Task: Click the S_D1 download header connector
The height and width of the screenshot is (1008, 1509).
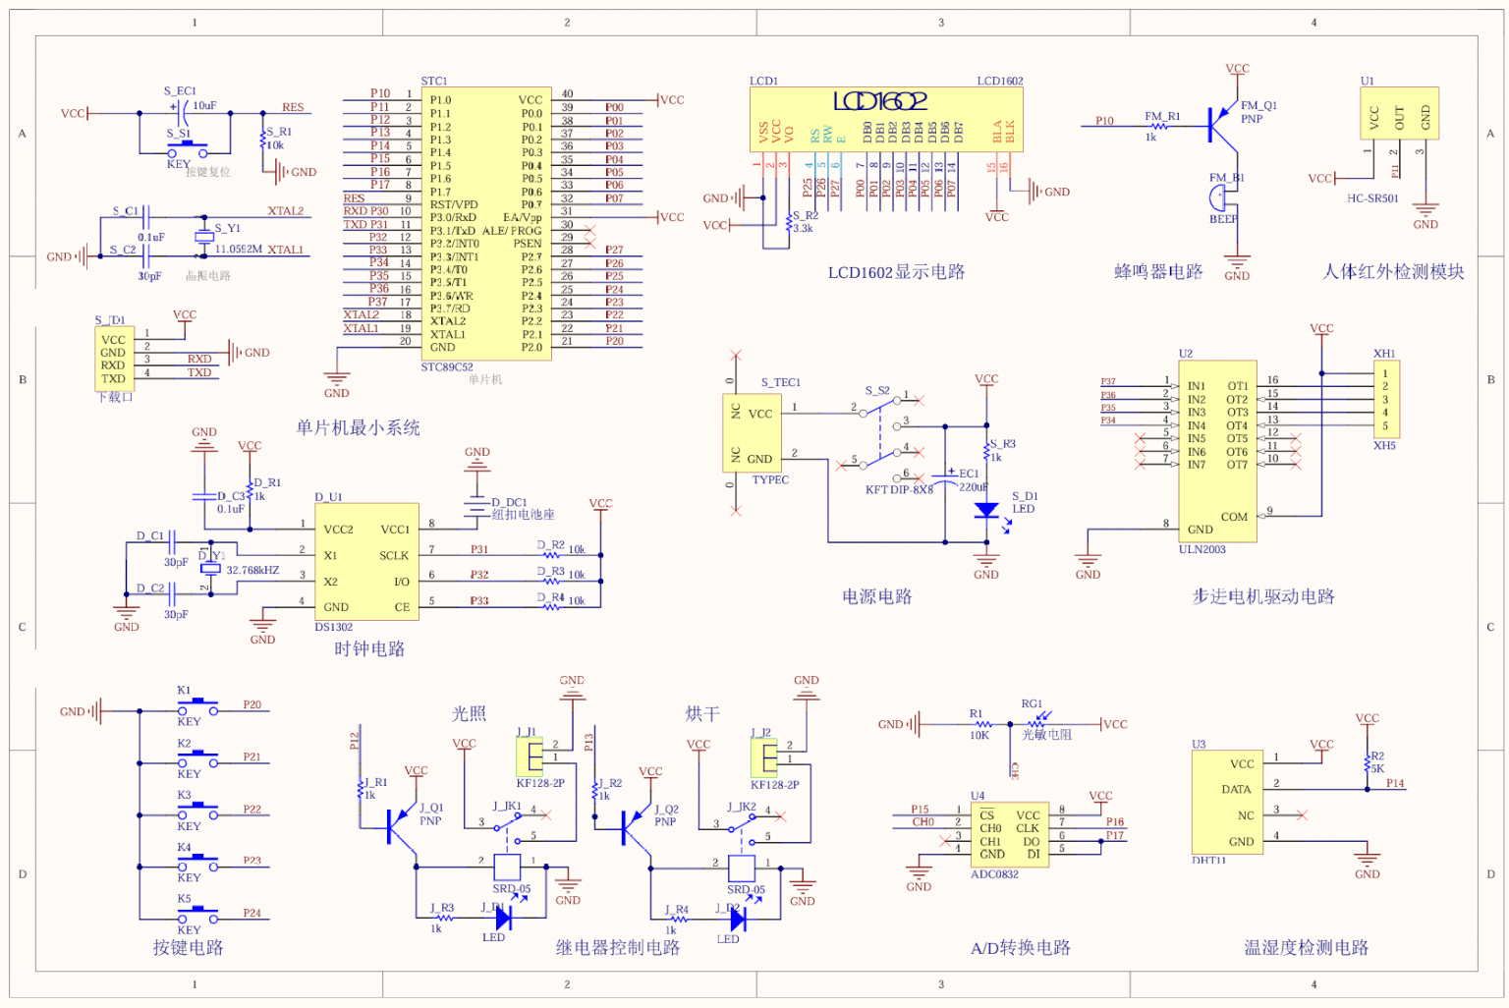Action: (114, 359)
